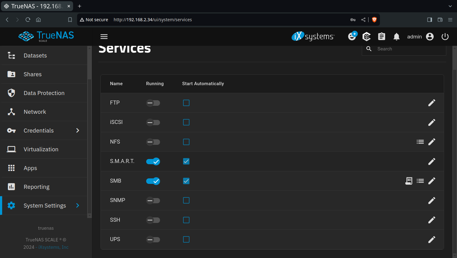Open the Shares page
The image size is (457, 258).
point(45,74)
